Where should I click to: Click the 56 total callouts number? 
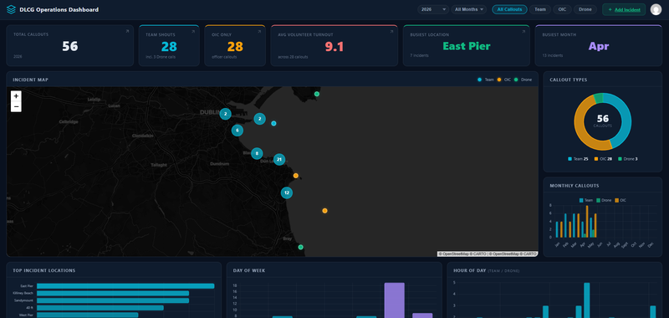point(70,46)
